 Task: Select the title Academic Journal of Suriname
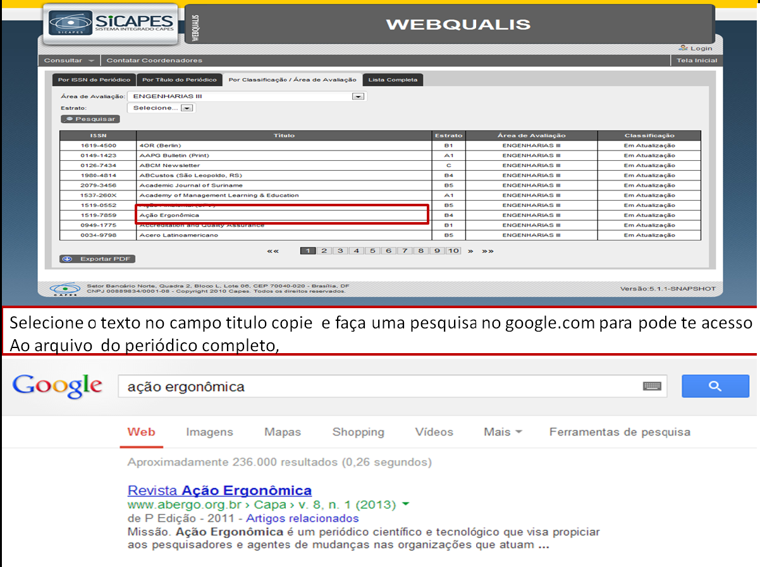190,185
